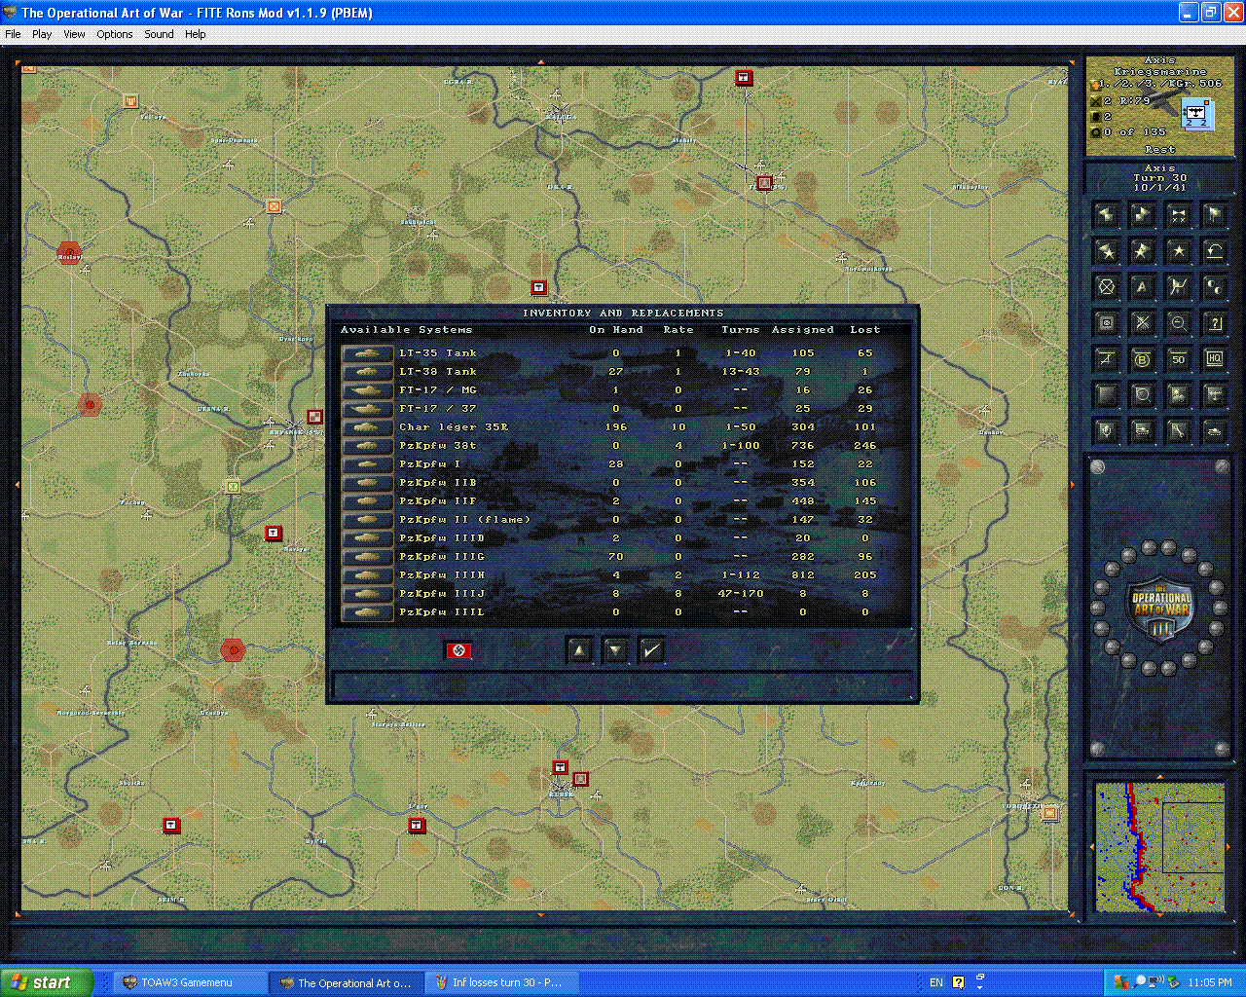The width and height of the screenshot is (1246, 997).
Task: Click the crossed-circle icon in the control panel
Action: (x=1106, y=287)
